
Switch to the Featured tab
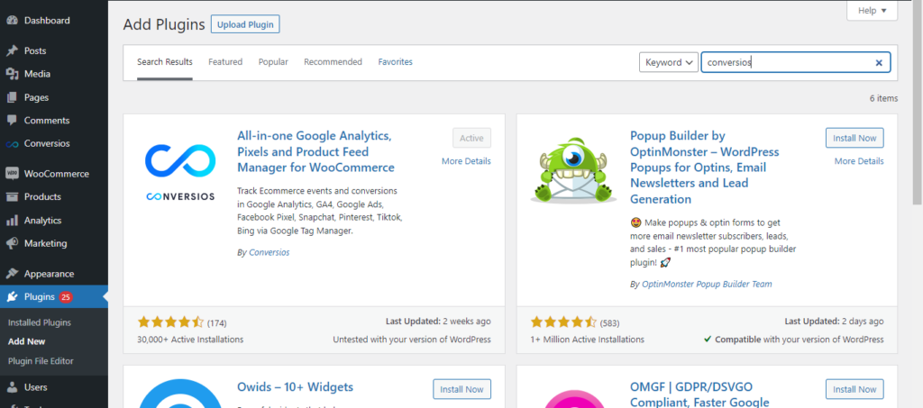point(225,62)
